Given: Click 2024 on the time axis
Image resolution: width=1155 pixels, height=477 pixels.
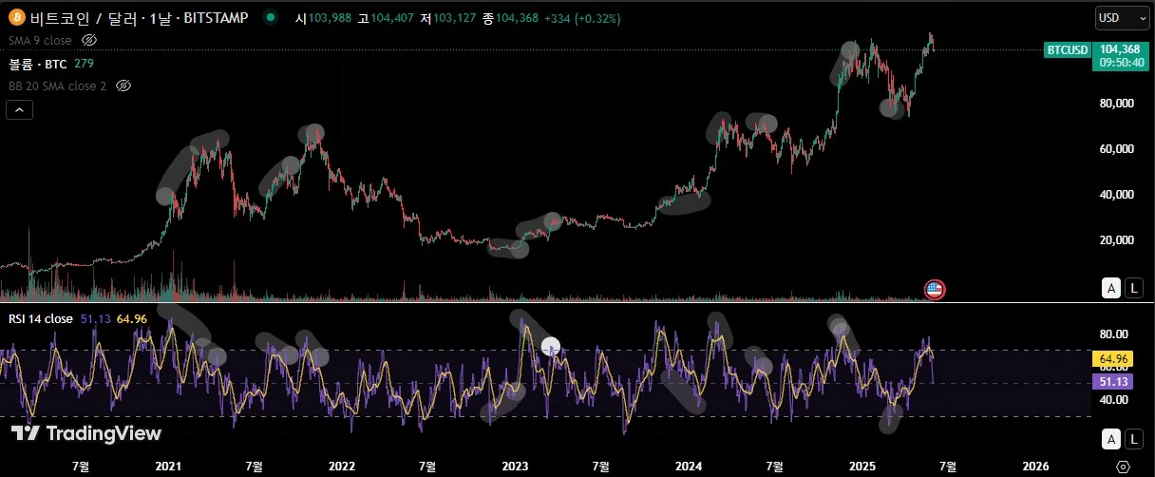Looking at the screenshot, I should tap(689, 466).
